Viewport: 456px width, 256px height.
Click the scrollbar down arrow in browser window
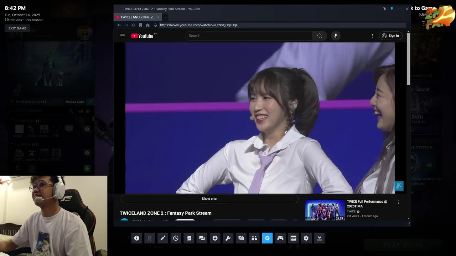408,218
